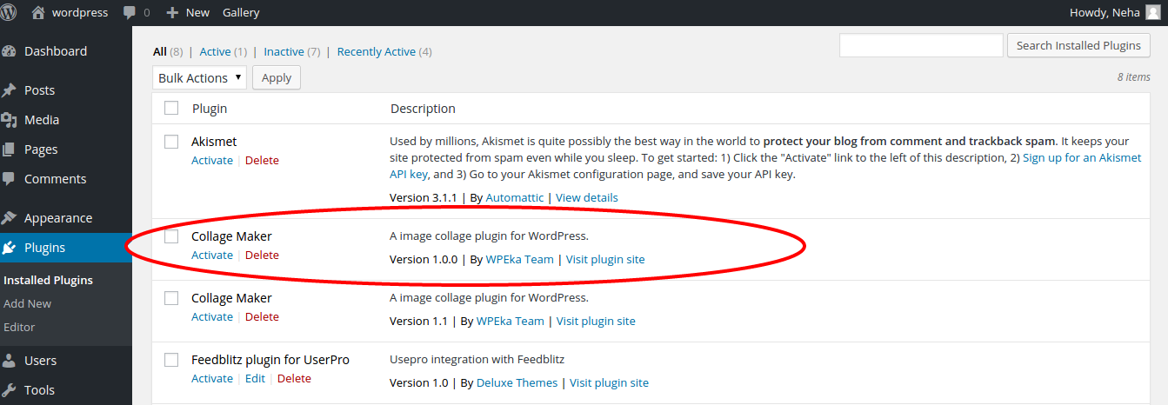Open the Bulk Actions dropdown
This screenshot has height=405, width=1168.
coord(199,78)
